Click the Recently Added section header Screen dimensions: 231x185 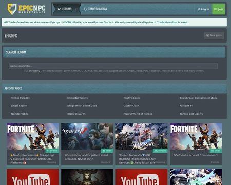pyautogui.click(x=114, y=88)
